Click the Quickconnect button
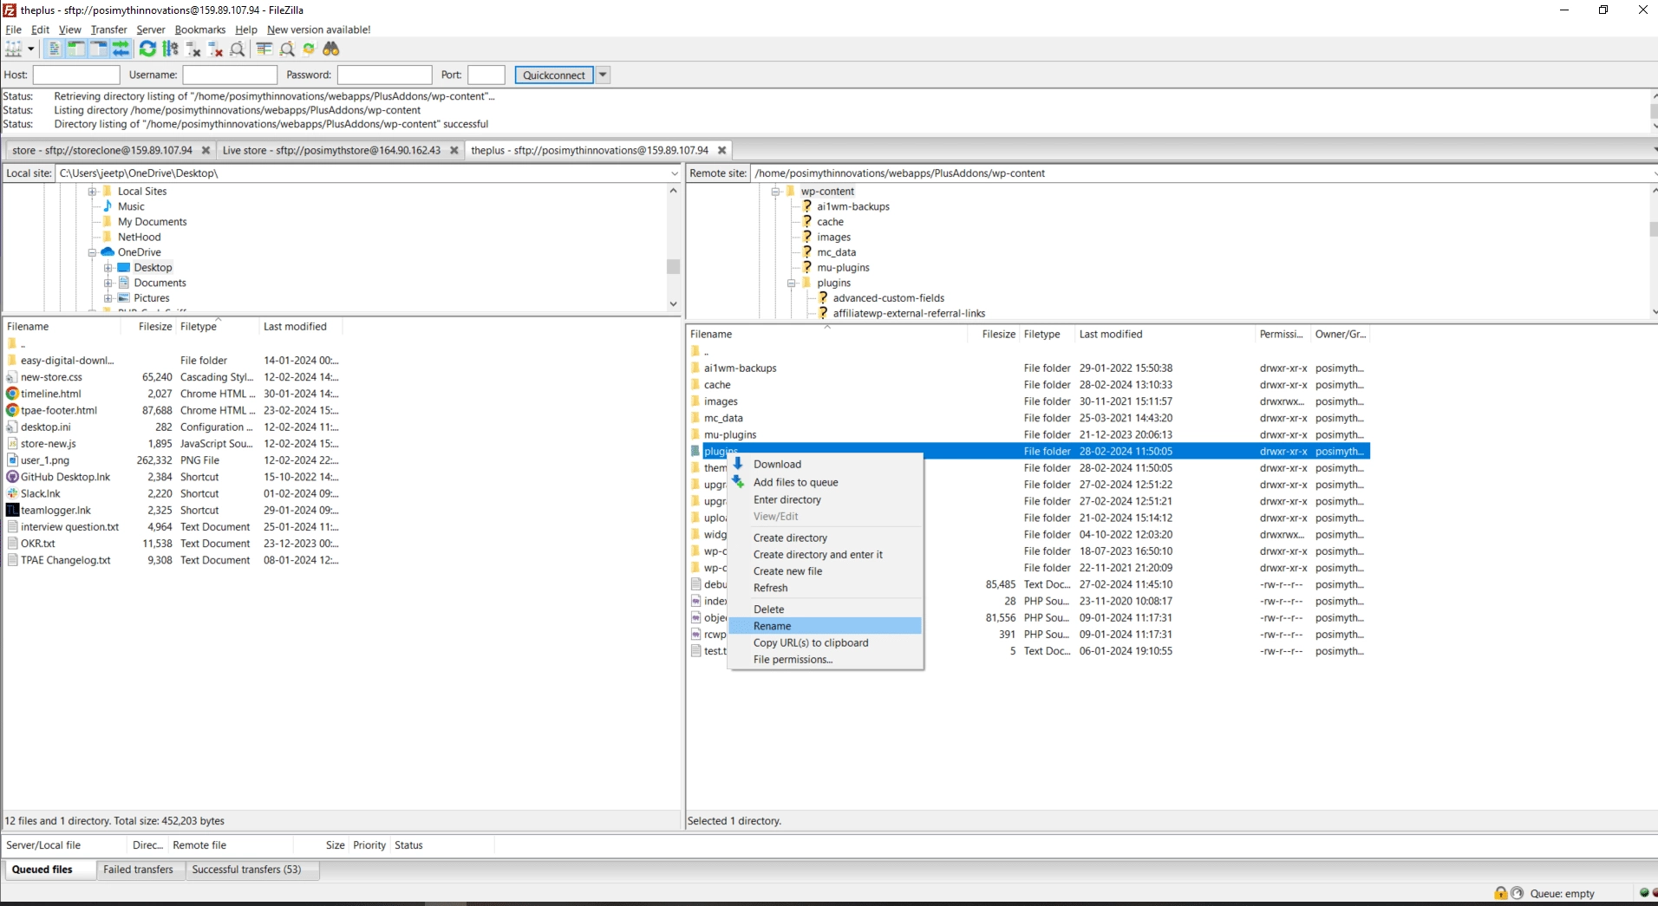Viewport: 1658px width, 906px height. (554, 75)
